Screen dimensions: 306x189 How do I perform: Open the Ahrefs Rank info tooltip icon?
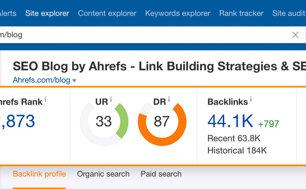pos(45,99)
